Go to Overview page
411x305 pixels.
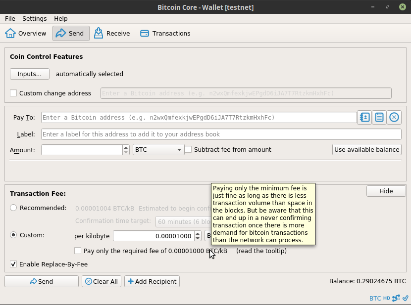(x=26, y=34)
